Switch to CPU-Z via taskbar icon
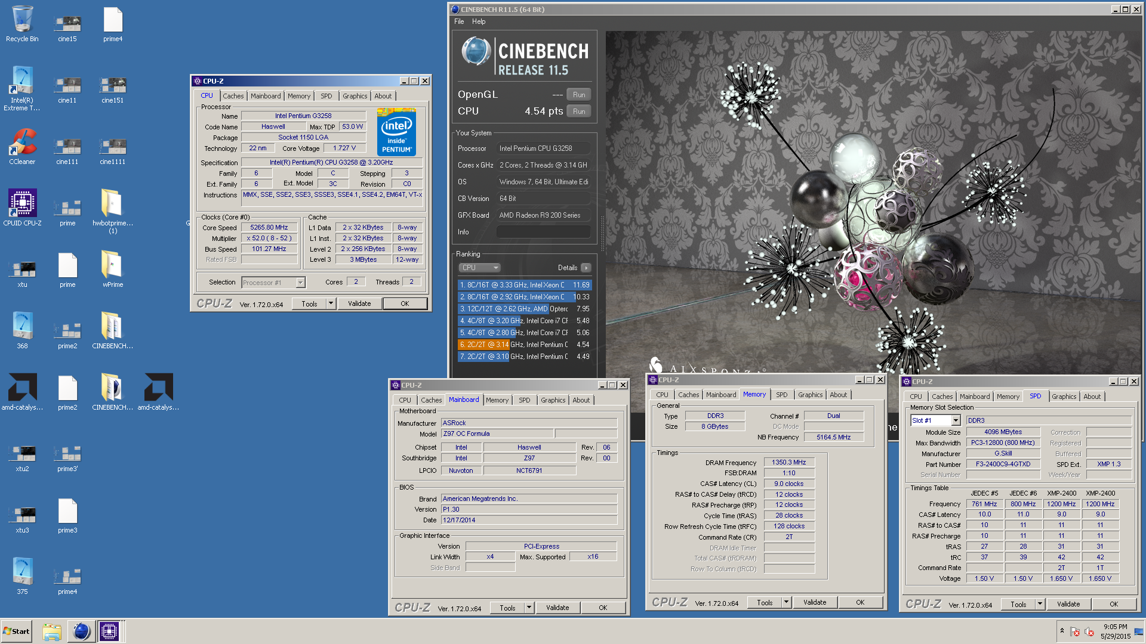 109,631
